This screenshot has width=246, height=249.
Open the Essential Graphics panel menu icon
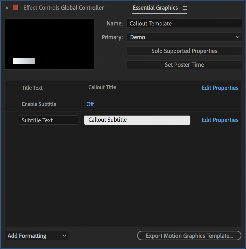point(185,8)
